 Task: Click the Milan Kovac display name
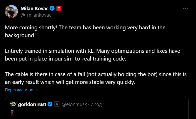click(x=34, y=9)
